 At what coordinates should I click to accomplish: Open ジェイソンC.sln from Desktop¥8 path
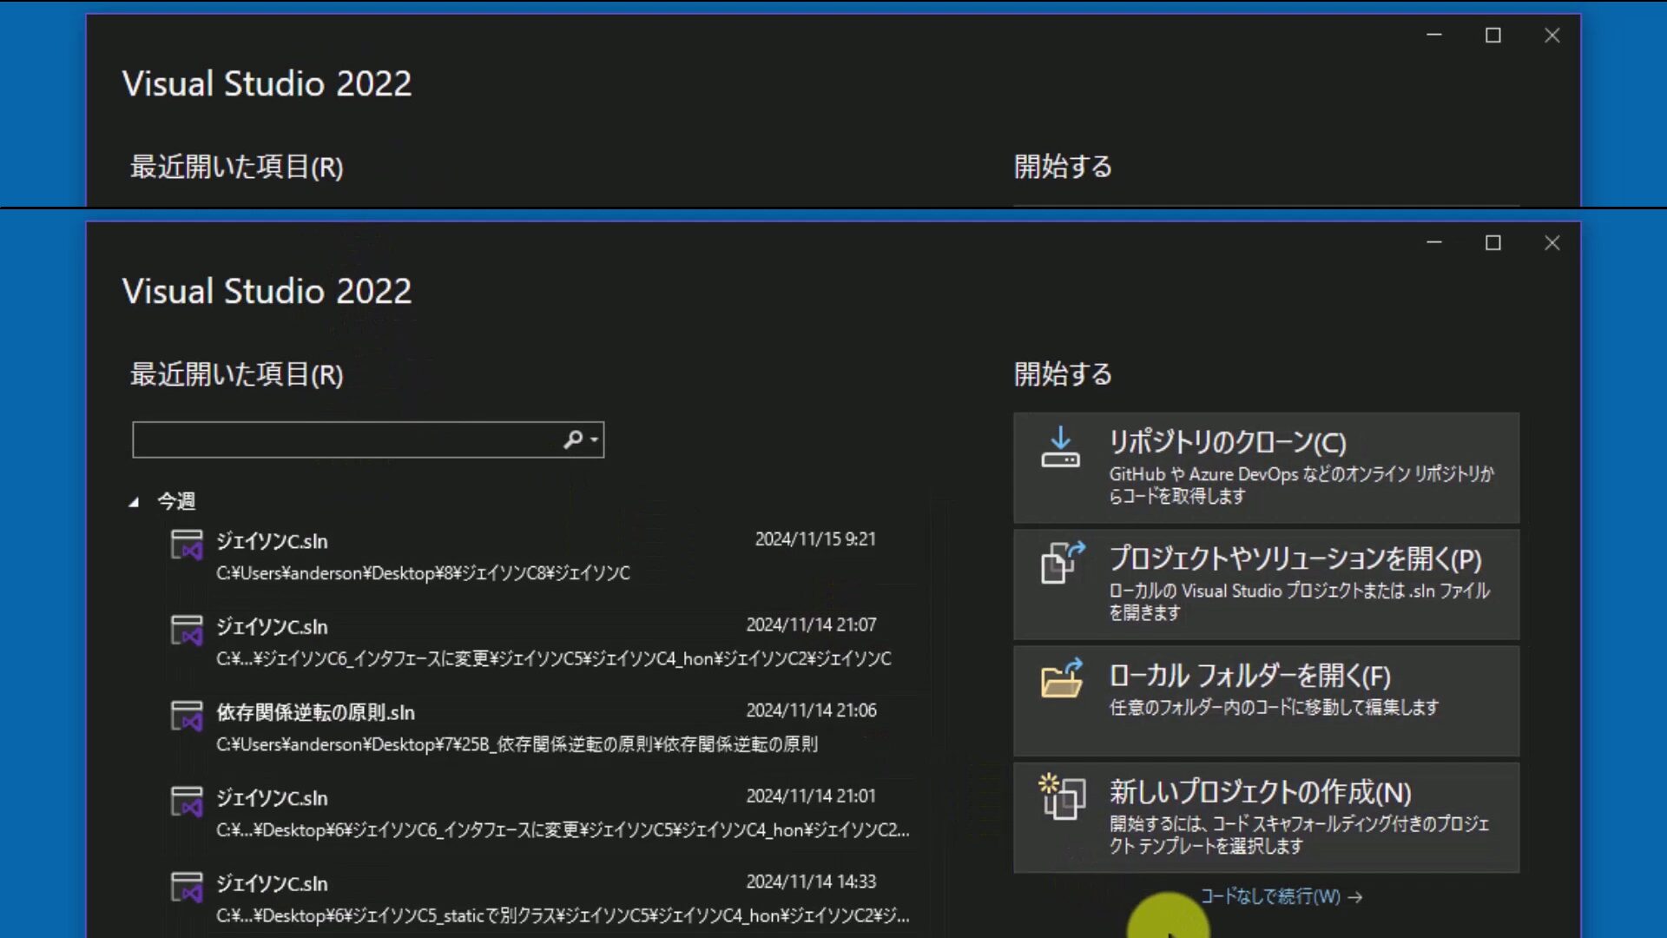point(538,556)
